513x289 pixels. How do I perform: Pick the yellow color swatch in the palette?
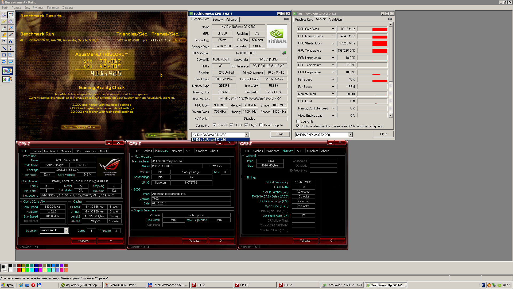(x=23, y=270)
